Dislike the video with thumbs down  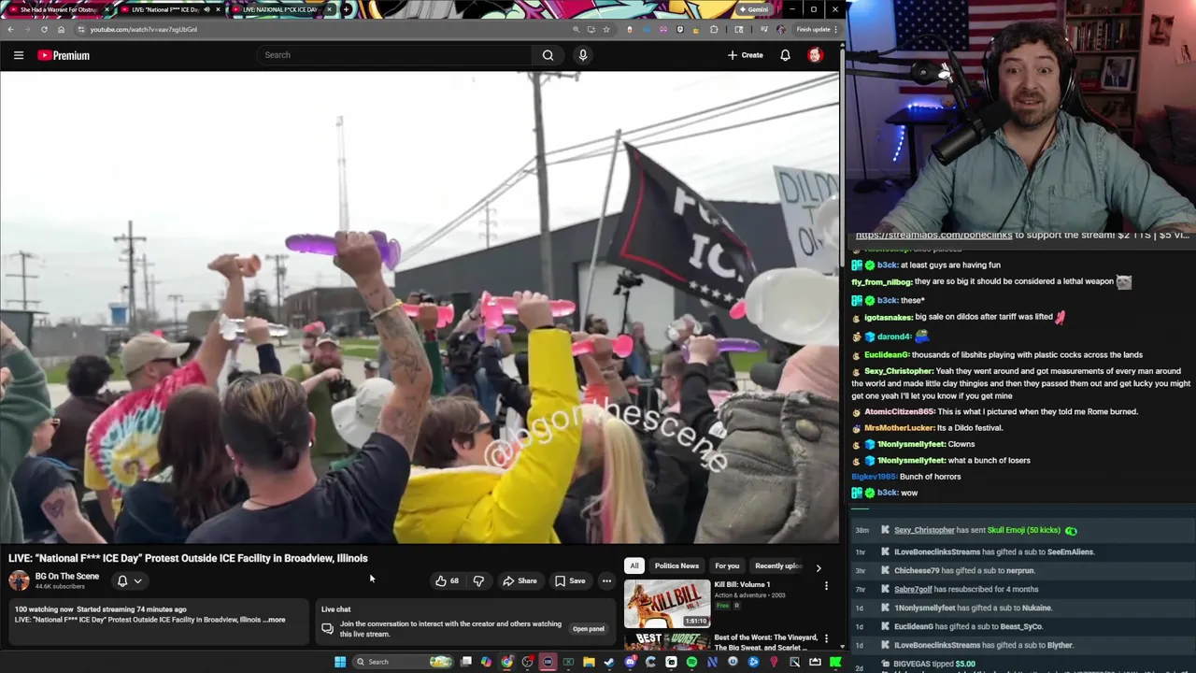pos(478,580)
